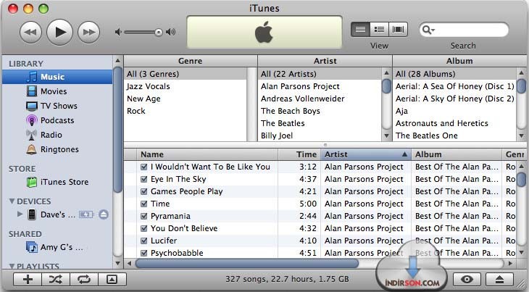Uncheck the Psychobabble song checkbox

pos(143,253)
